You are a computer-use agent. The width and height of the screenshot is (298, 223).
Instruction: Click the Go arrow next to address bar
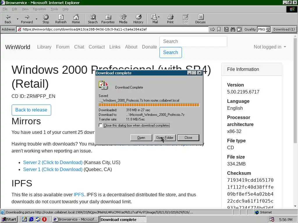point(212,29)
